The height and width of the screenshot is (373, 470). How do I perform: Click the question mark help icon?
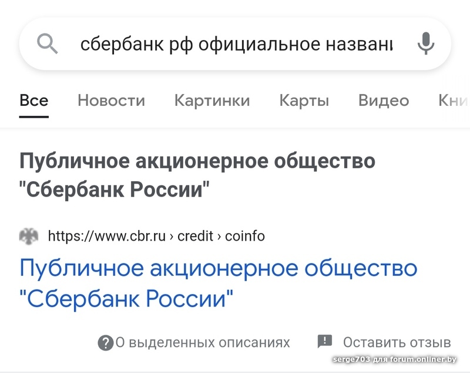[105, 342]
